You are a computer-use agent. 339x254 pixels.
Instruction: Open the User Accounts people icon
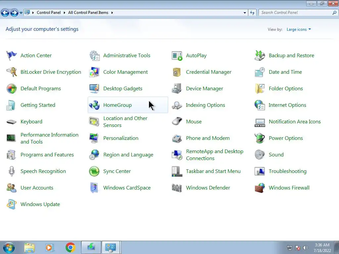tap(12, 188)
